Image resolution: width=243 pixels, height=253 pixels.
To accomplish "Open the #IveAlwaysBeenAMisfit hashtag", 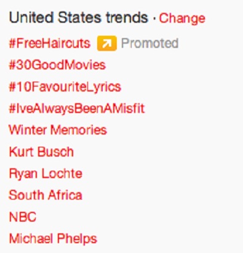I will coord(77,108).
